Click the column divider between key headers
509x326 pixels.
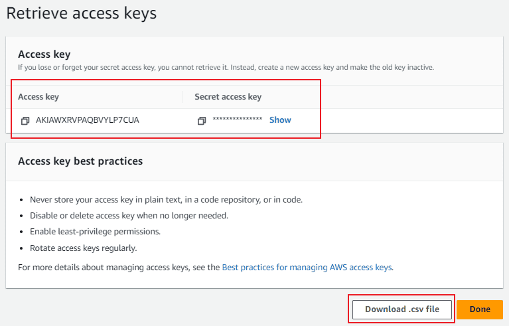[x=182, y=97]
